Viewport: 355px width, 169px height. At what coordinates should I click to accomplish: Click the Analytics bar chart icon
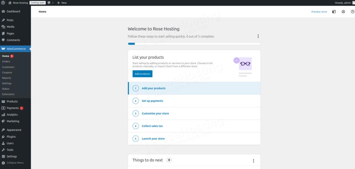click(3, 115)
